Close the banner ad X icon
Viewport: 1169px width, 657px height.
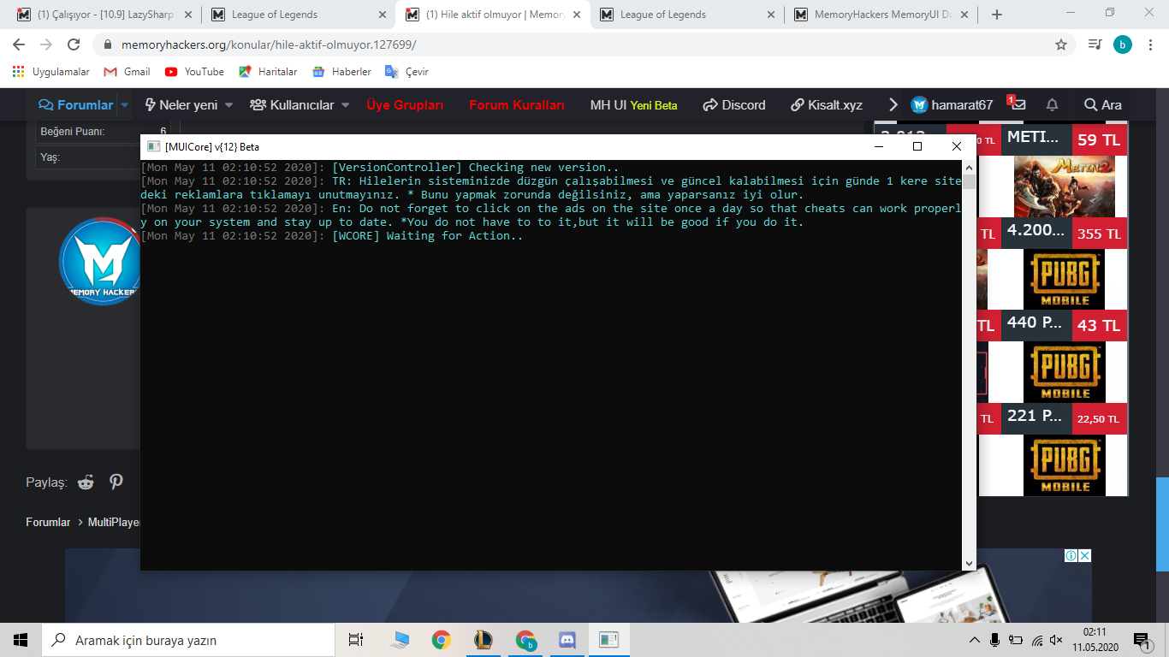[x=1084, y=556]
